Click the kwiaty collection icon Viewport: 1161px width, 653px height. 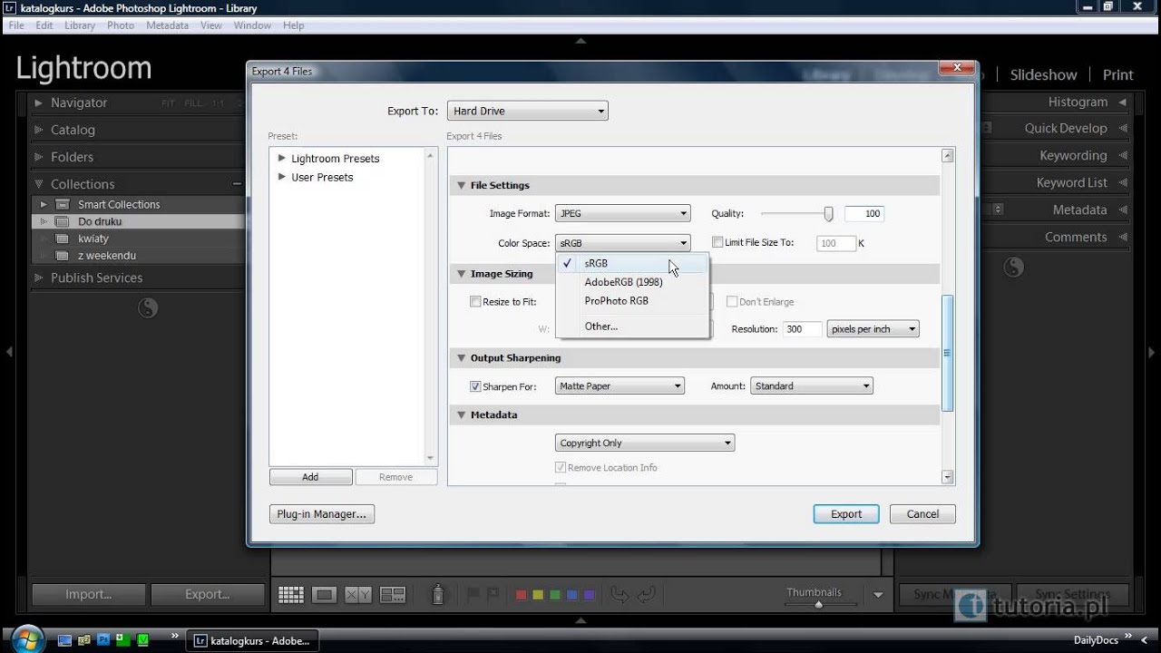click(x=62, y=239)
